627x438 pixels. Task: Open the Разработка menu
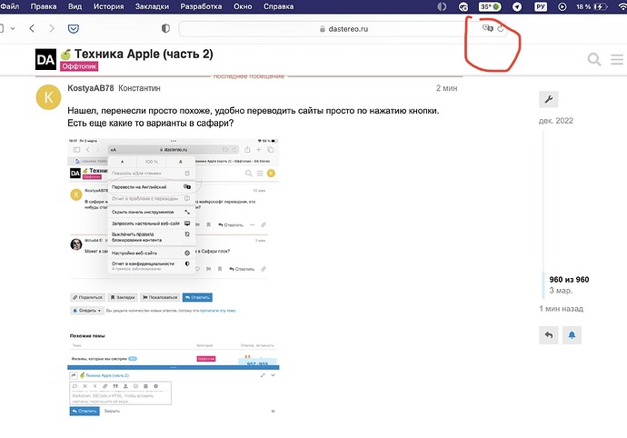pyautogui.click(x=201, y=6)
